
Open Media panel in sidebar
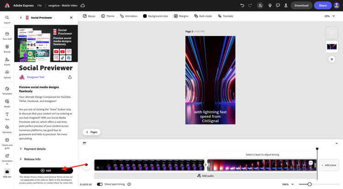click(x=7, y=104)
